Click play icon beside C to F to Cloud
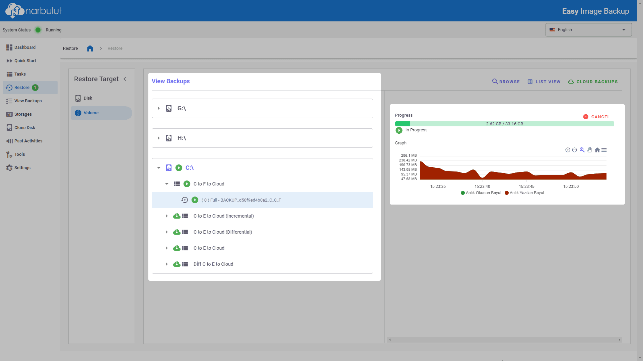Image resolution: width=643 pixels, height=361 pixels. (x=187, y=184)
